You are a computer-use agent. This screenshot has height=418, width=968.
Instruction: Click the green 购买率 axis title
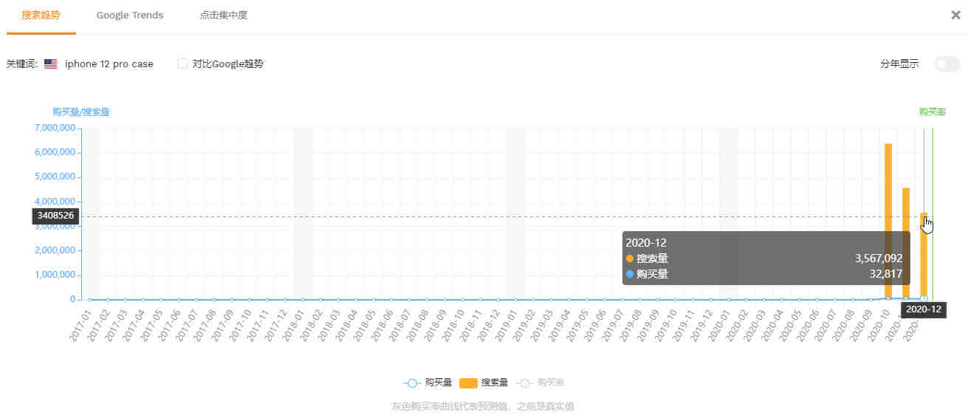933,112
